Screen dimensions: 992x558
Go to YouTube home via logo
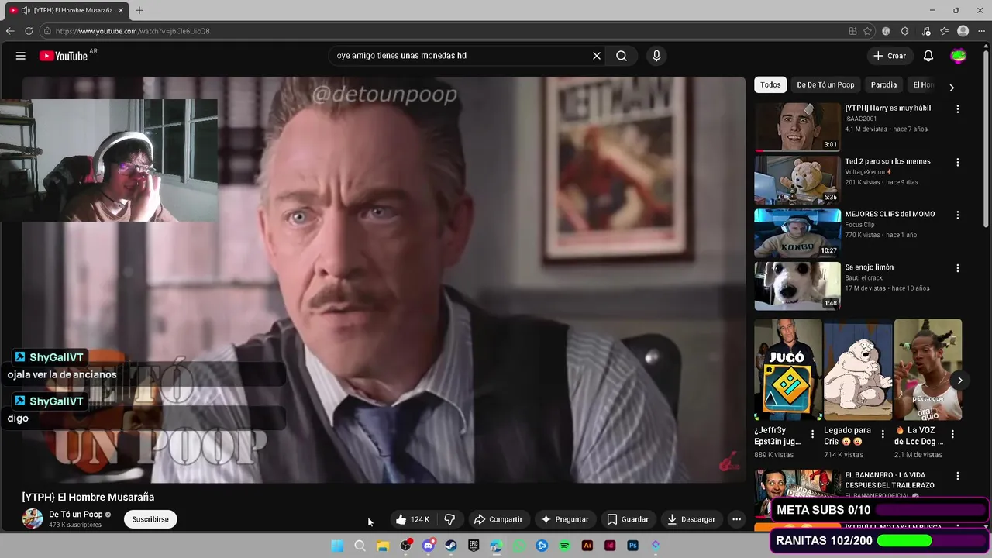point(64,56)
